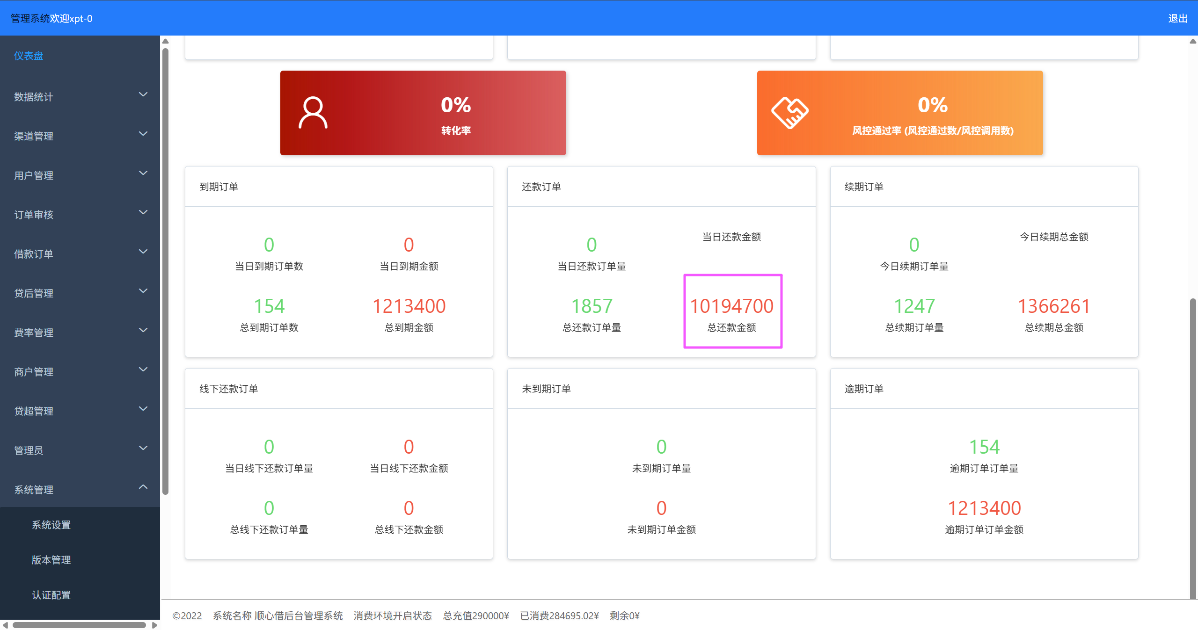Click the 当日还款金额 label
This screenshot has width=1198, height=630.
731,237
